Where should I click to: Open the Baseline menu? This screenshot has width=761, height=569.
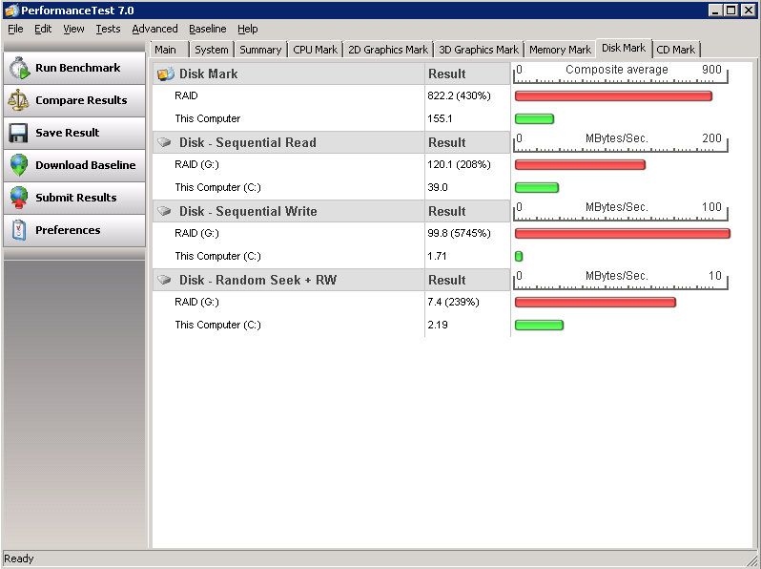click(207, 30)
